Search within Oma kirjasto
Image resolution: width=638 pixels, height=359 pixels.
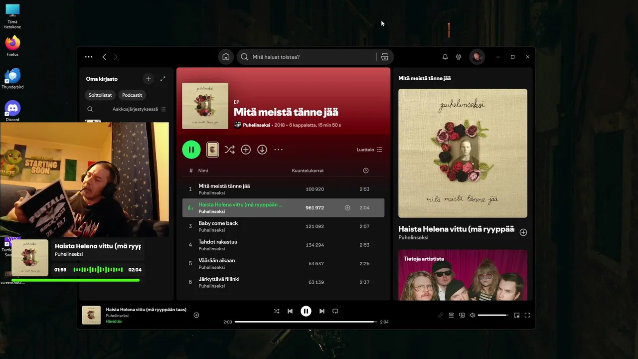90,109
